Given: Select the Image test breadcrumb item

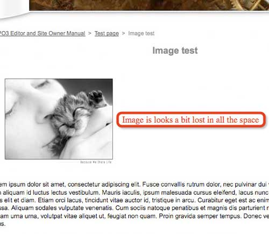Looking at the screenshot, I should (x=141, y=33).
